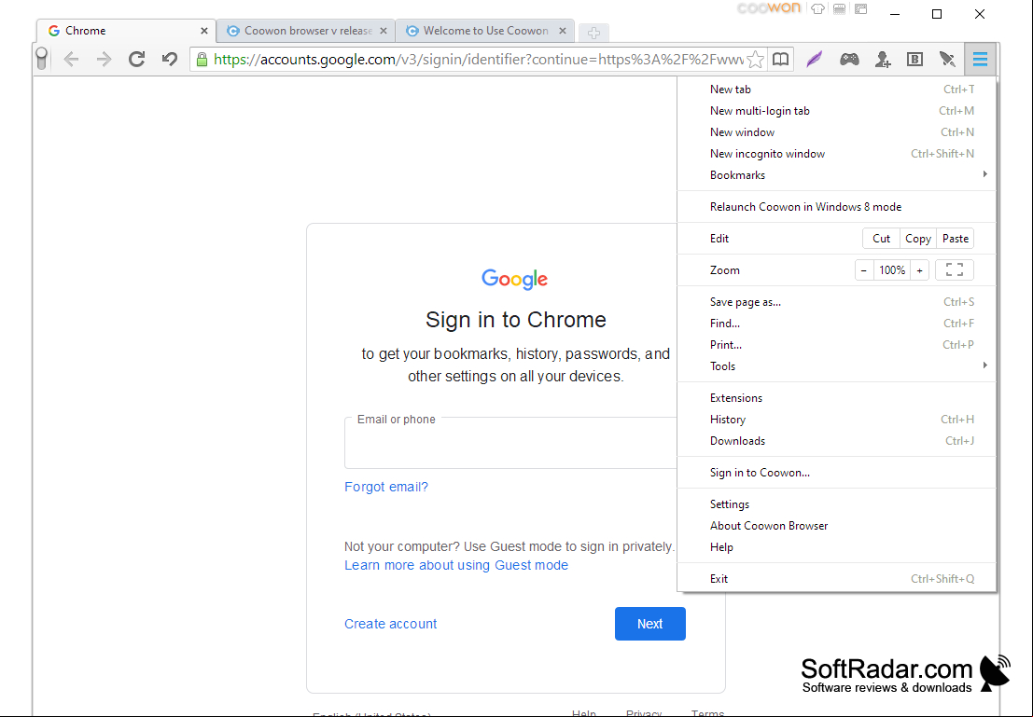Relaunch Coowon in Windows 8 mode
Screen dimensions: 1033x717
tap(837, 207)
